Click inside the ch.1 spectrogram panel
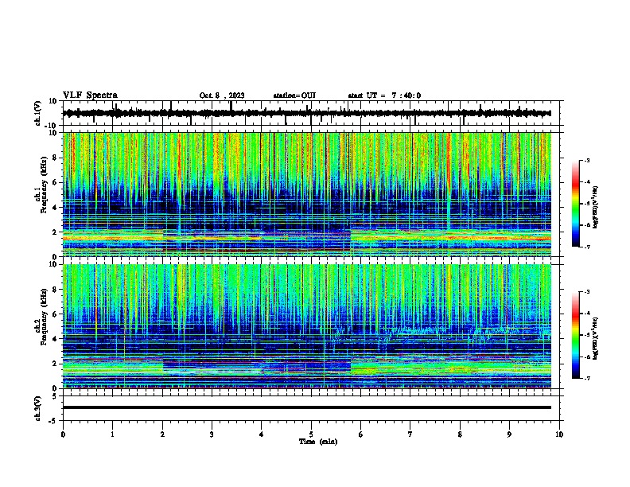This screenshot has height=487, width=630. 307,194
